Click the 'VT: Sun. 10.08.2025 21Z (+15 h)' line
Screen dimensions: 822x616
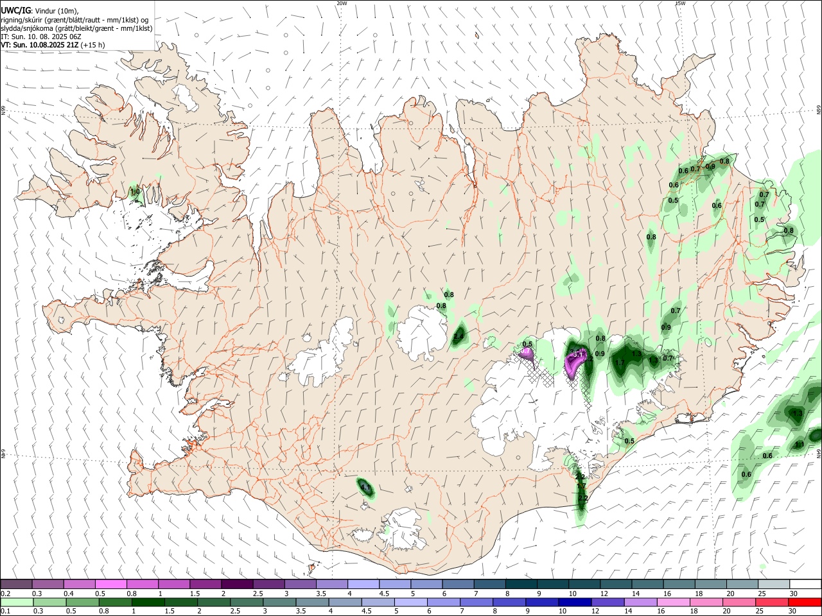click(53, 45)
